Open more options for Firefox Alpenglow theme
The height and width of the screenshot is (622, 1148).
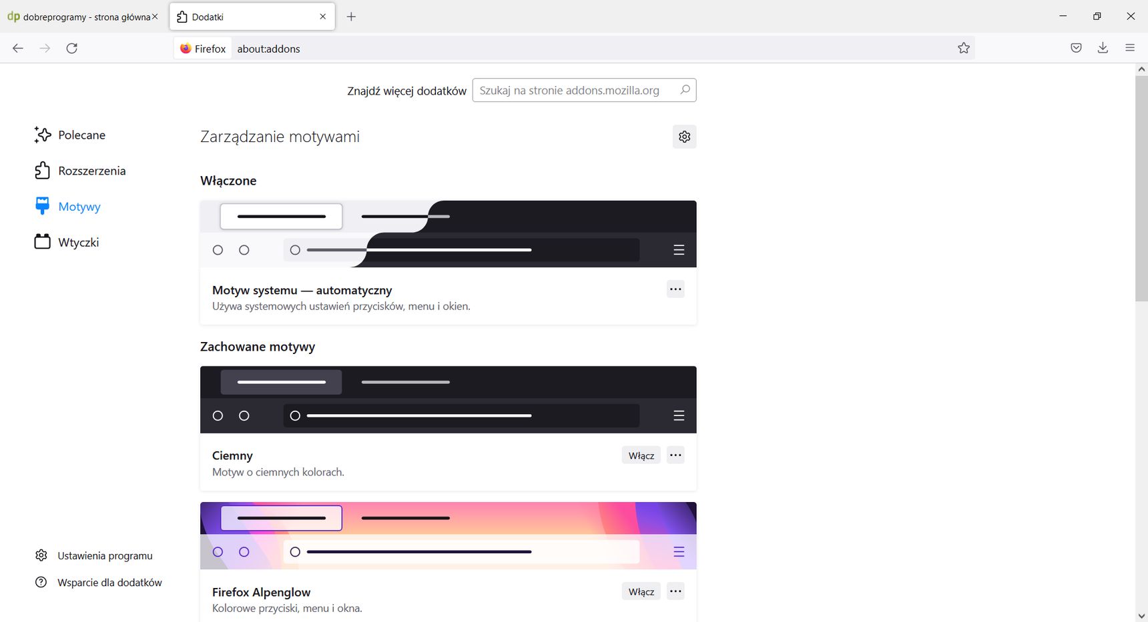point(675,591)
